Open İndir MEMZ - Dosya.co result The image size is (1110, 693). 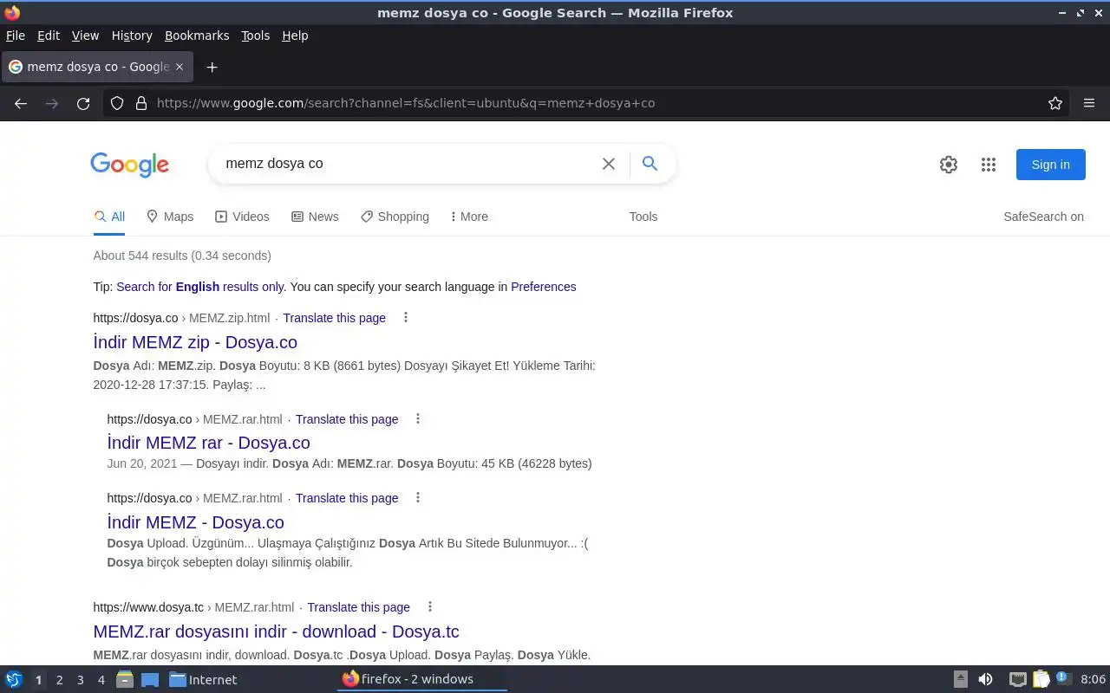195,522
